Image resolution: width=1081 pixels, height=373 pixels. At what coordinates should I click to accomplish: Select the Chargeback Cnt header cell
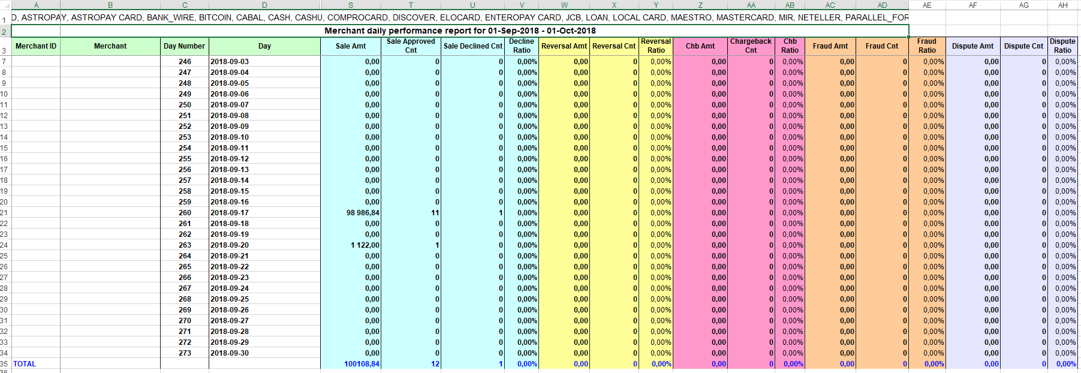click(751, 46)
